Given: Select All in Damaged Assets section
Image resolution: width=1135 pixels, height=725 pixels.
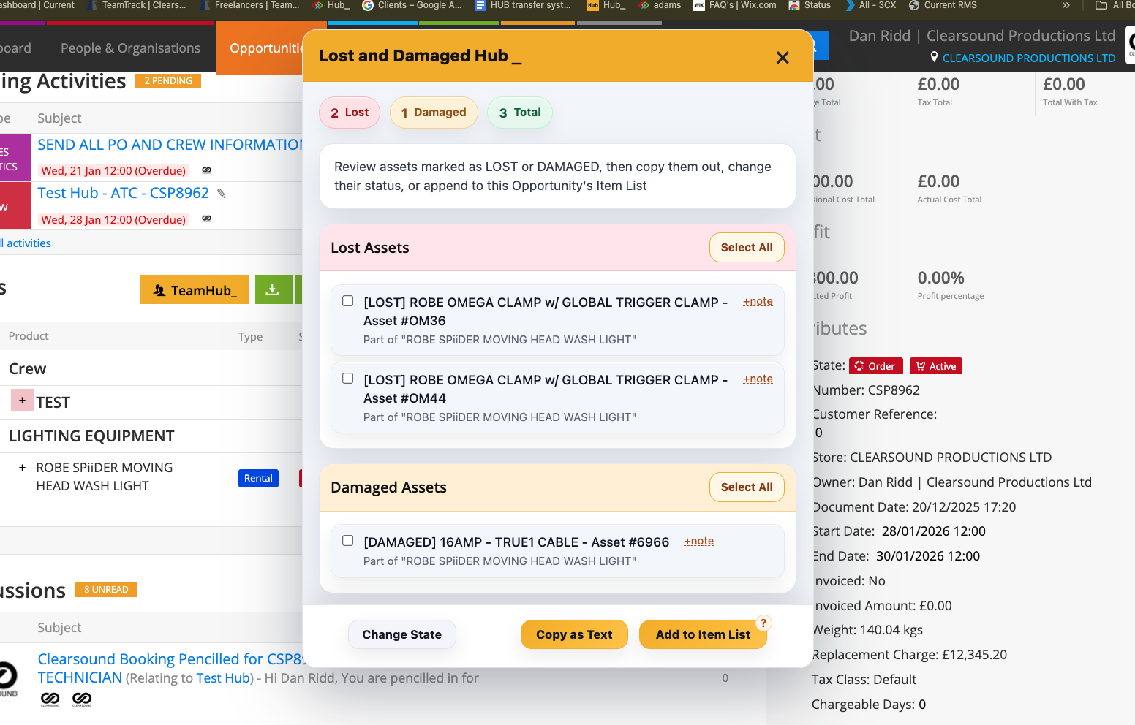Looking at the screenshot, I should (x=747, y=487).
